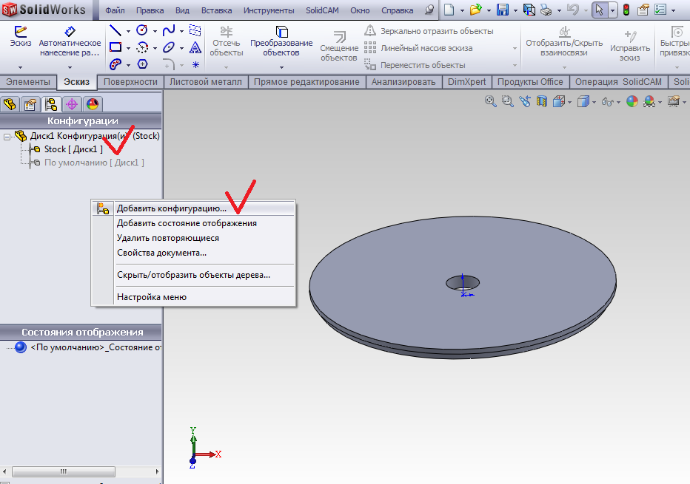Open the PropertyManager tab icon
The height and width of the screenshot is (484, 690).
tap(30, 104)
